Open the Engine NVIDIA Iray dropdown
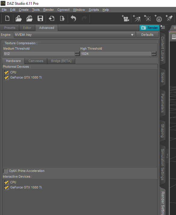Image resolution: width=176 pixels, height=215 pixels. coord(75,35)
